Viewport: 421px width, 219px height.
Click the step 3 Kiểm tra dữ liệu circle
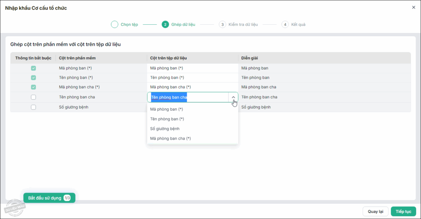tap(222, 24)
